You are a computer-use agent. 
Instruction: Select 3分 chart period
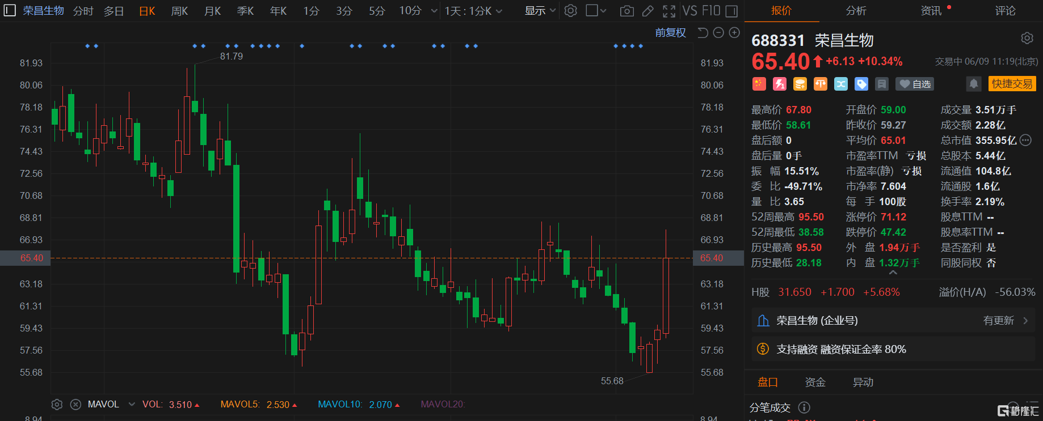[x=344, y=11]
